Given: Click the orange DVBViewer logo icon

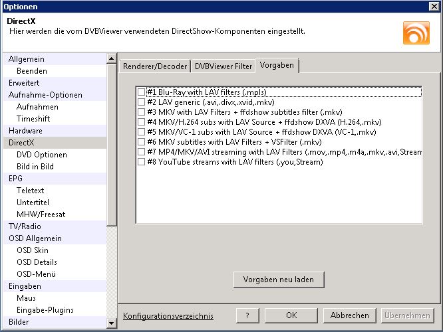Looking at the screenshot, I should click(416, 33).
